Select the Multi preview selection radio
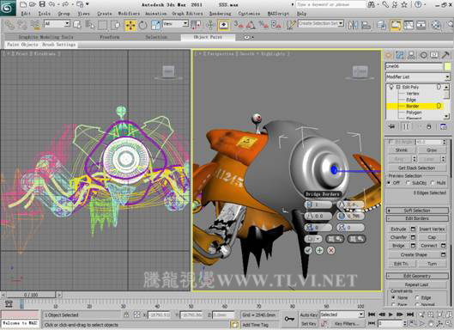Image resolution: width=454 pixels, height=330 pixels. pyautogui.click(x=433, y=183)
